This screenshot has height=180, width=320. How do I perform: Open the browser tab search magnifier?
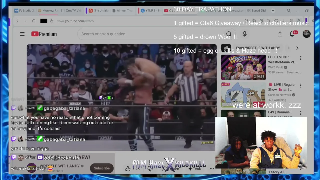pos(289,11)
